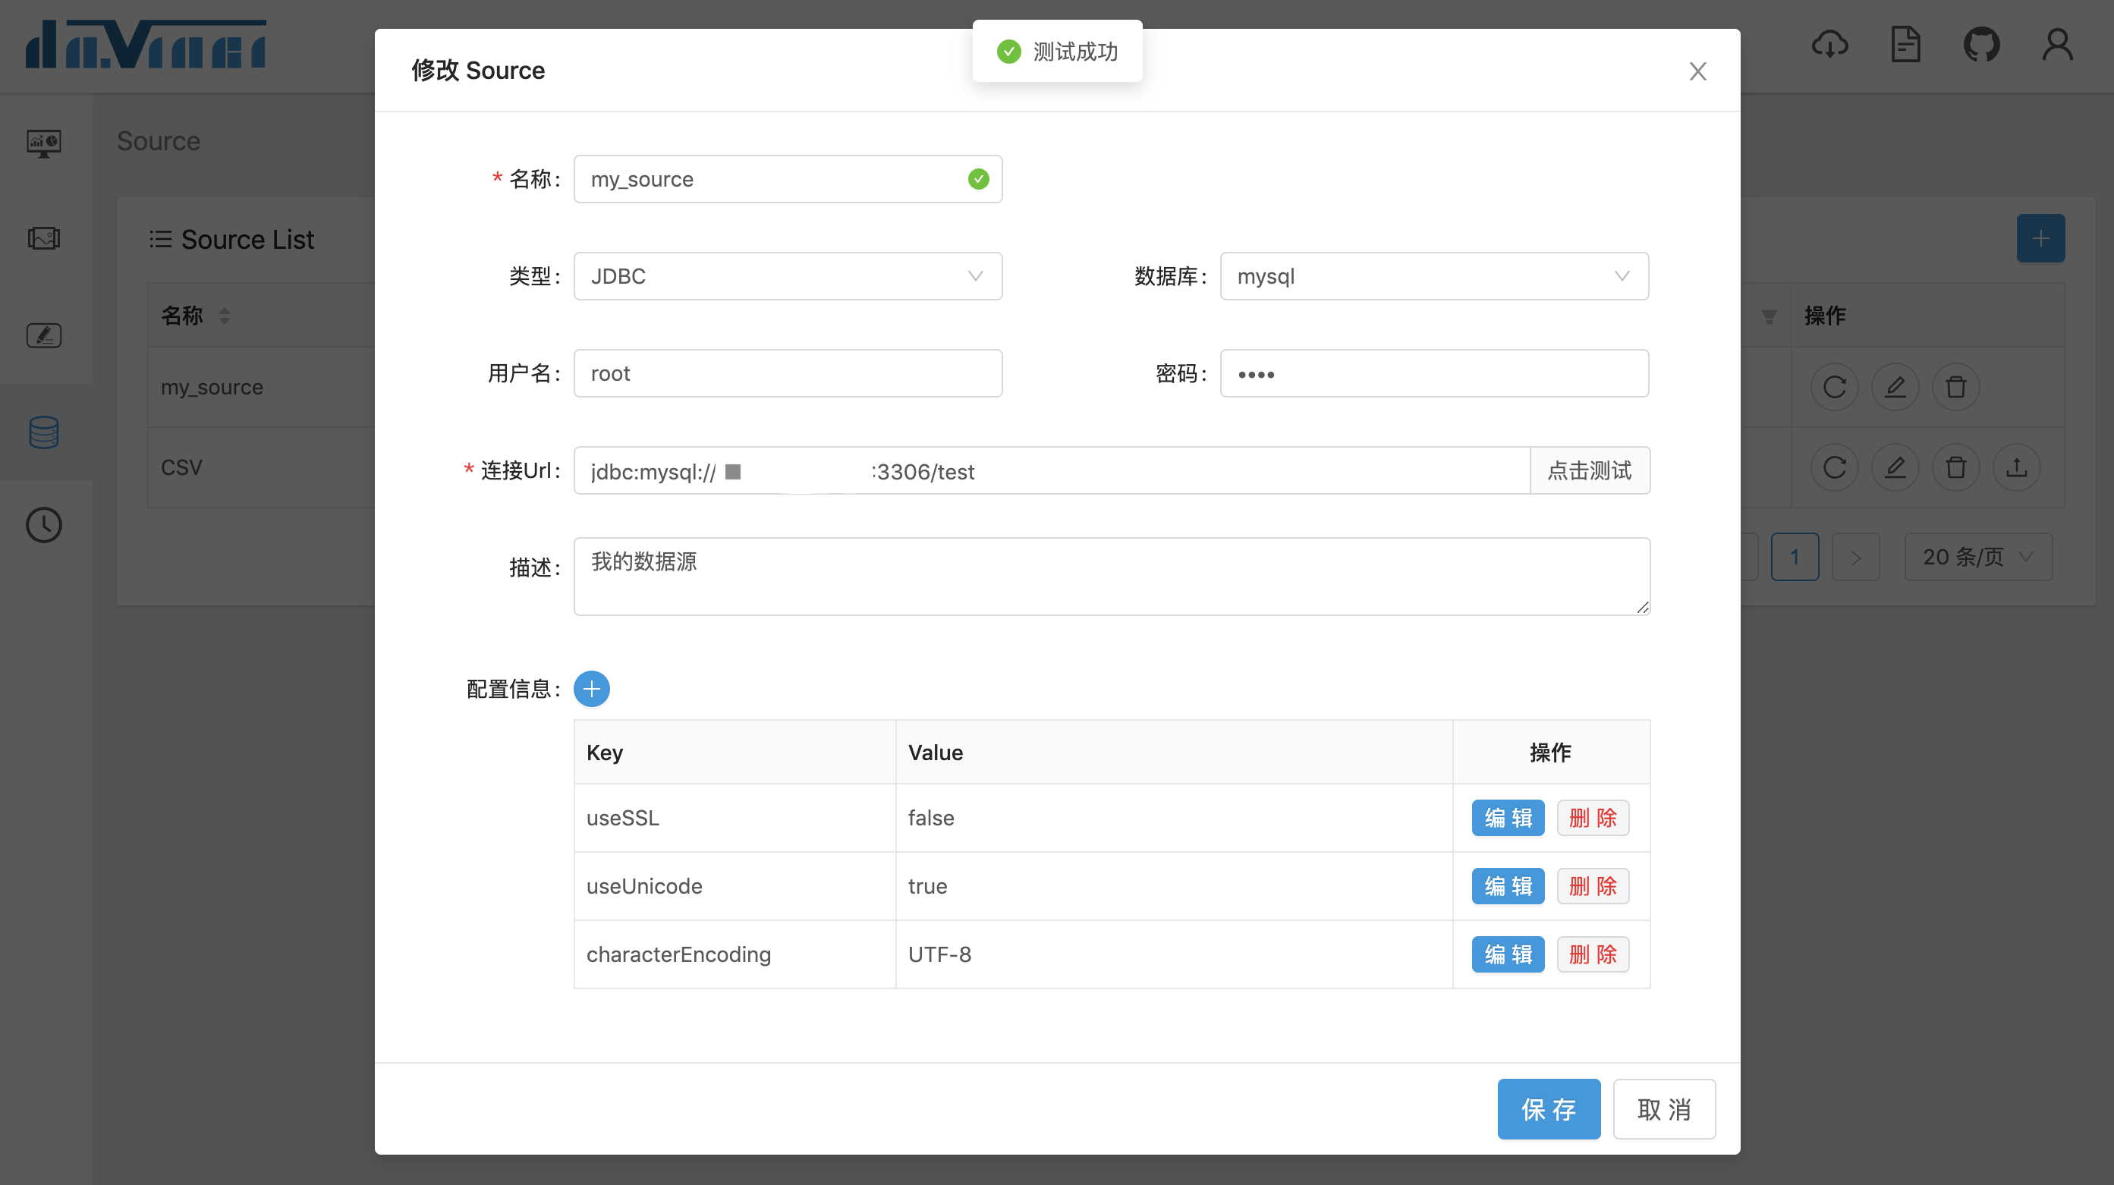Viewport: 2114px width, 1185px height.
Task: Expand the 数据库 mysql dropdown
Action: point(1433,277)
